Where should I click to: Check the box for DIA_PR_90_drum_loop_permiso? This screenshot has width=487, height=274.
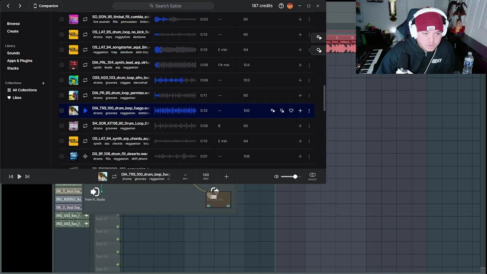pyautogui.click(x=62, y=95)
